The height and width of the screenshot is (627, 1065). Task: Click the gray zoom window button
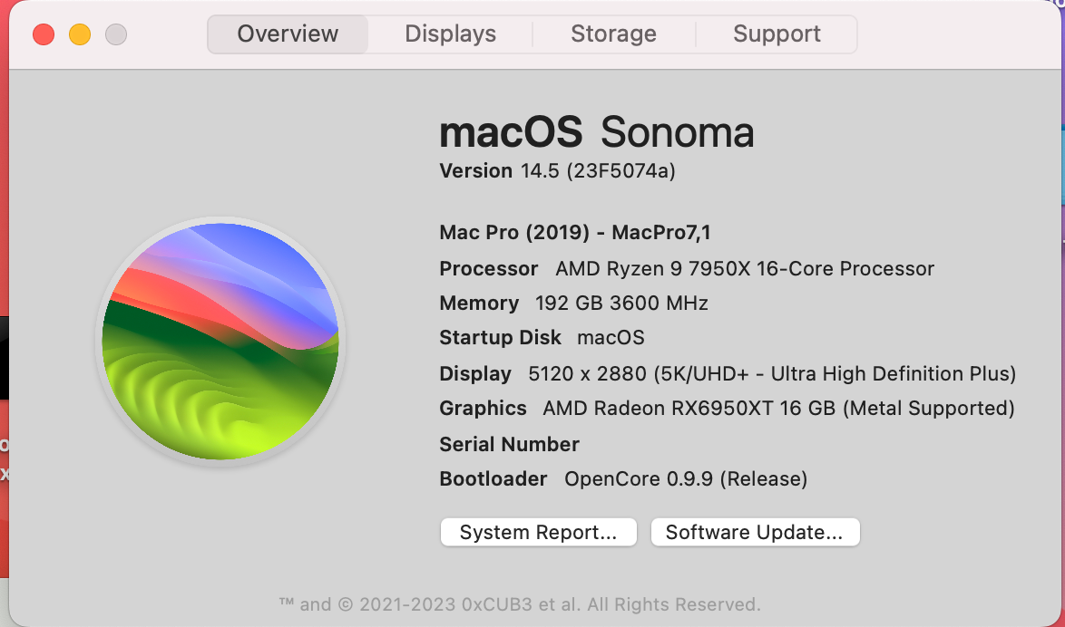pyautogui.click(x=116, y=34)
